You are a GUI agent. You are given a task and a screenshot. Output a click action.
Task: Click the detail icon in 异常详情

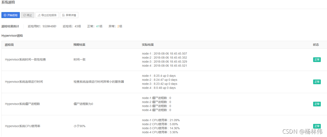pos(63,15)
